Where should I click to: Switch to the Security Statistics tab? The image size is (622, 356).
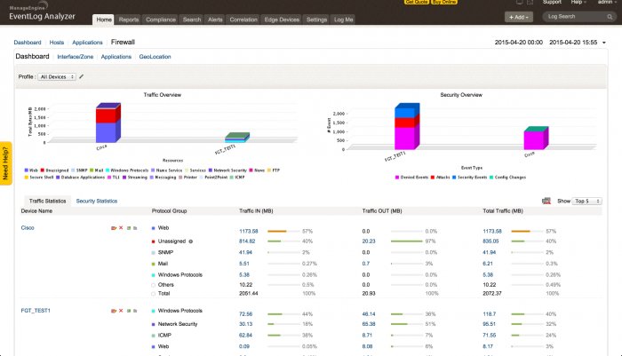click(x=96, y=202)
